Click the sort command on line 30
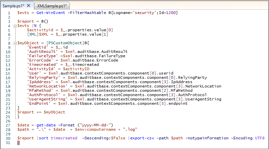The width and height of the screenshot is (269, 149). (44, 138)
